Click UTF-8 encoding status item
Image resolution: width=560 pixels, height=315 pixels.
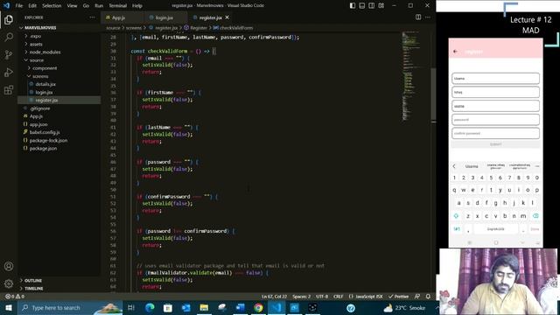[322, 297]
